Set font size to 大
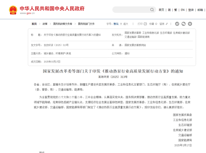Viewport: 206px width, 153px height. pyautogui.click(x=122, y=24)
